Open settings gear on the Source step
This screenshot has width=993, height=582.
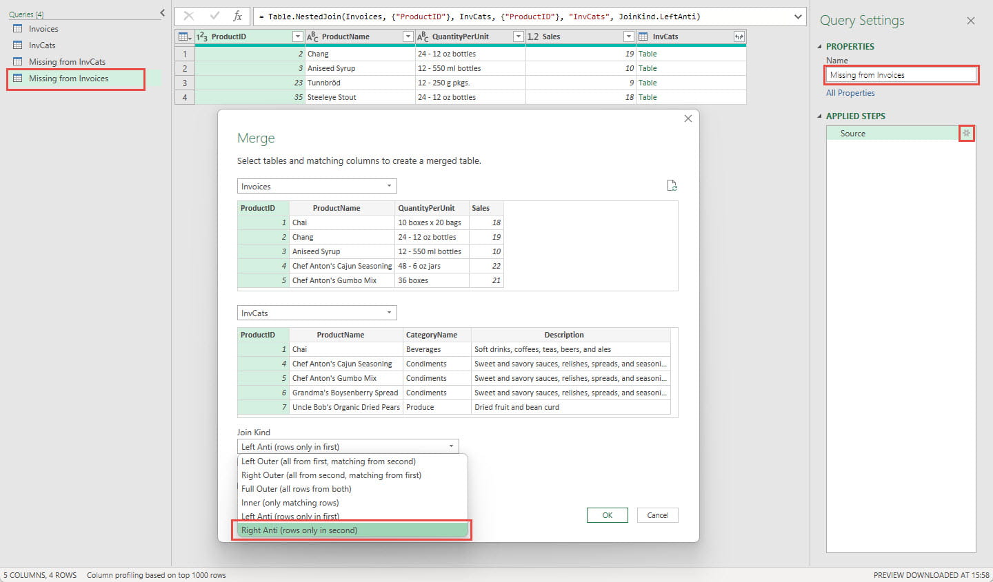click(x=967, y=133)
